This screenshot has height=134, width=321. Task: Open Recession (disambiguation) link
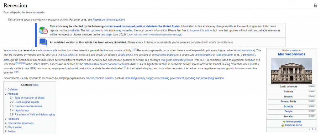[109, 20]
